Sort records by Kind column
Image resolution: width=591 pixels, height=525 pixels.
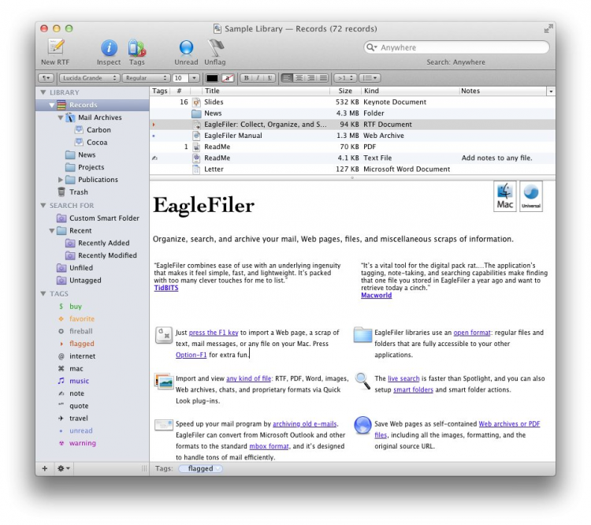[x=410, y=91]
